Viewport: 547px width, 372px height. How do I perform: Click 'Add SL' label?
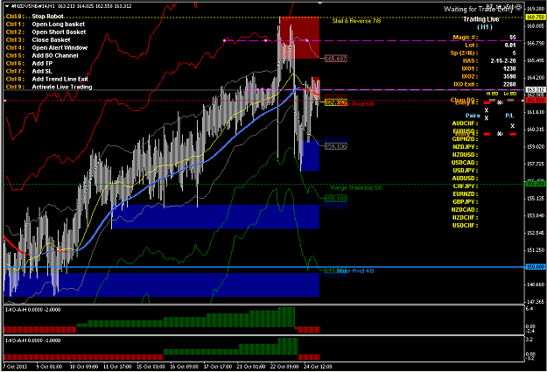tap(42, 71)
